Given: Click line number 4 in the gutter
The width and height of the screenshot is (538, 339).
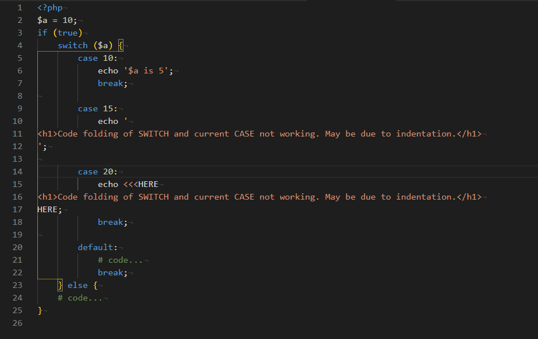Looking at the screenshot, I should (20, 45).
